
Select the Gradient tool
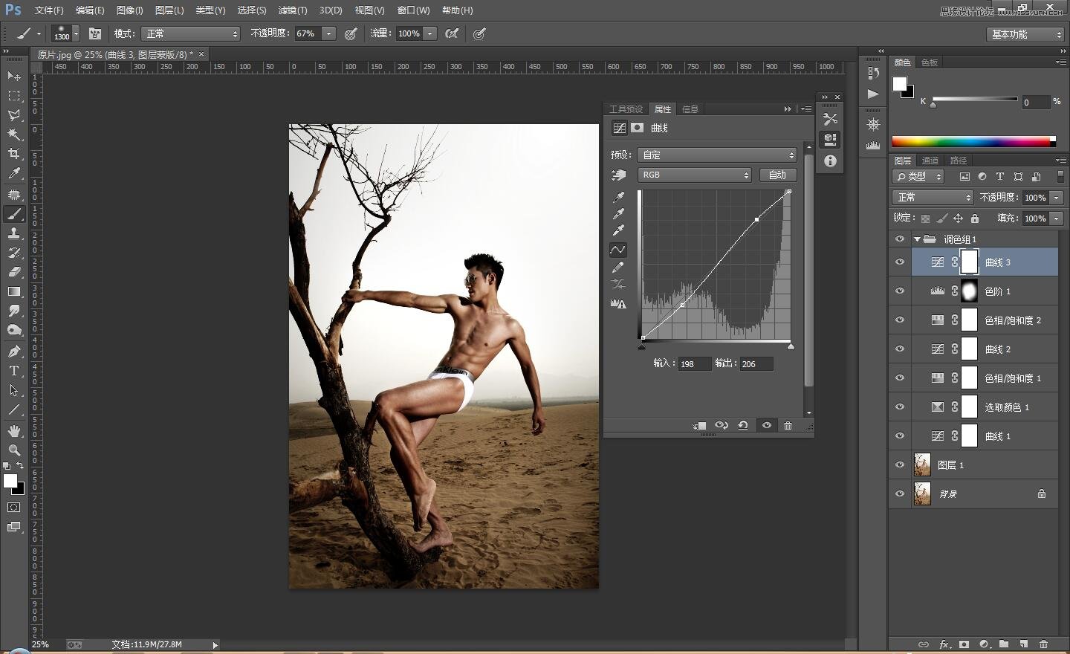[14, 291]
